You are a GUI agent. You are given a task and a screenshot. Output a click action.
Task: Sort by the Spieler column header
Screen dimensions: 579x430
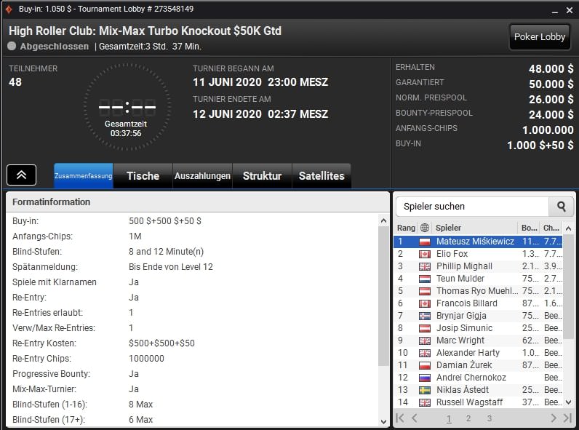pos(474,228)
